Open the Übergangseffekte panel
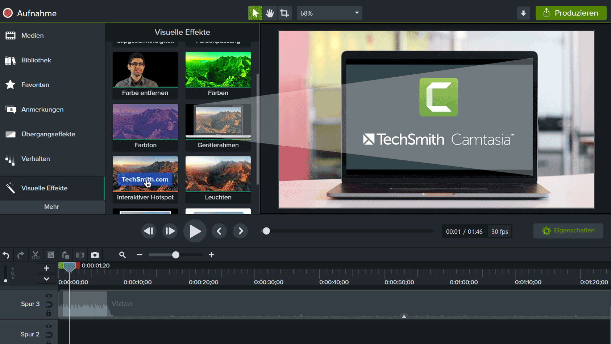The width and height of the screenshot is (611, 344). (48, 134)
